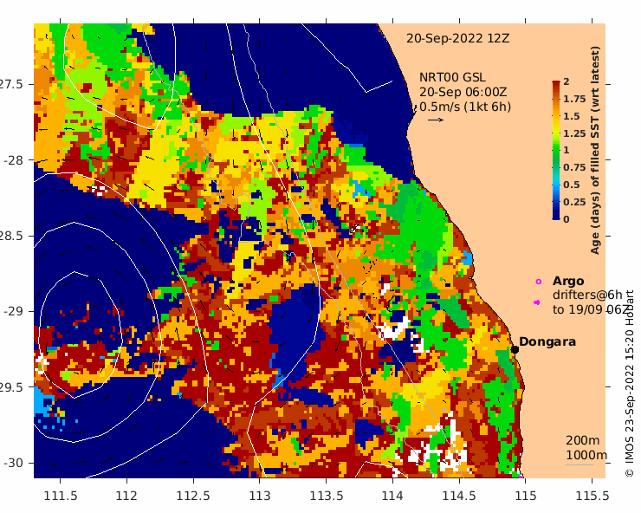Click the 0.5m/s (1kt 6h) text
Image resolution: width=641 pixels, height=513 pixels.
click(465, 107)
